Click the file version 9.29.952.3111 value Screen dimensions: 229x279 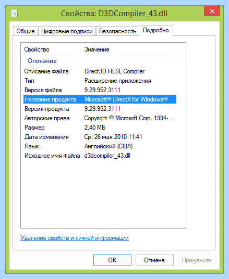click(102, 90)
